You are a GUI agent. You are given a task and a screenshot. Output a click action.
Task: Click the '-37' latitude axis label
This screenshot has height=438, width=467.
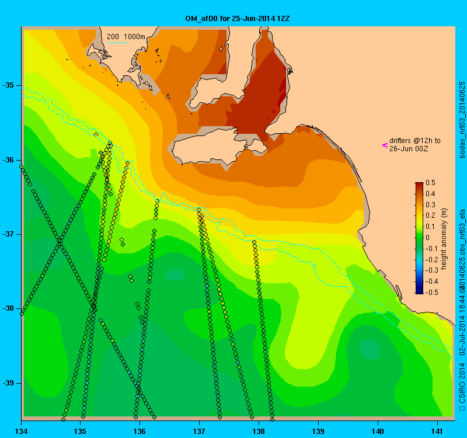[8, 234]
